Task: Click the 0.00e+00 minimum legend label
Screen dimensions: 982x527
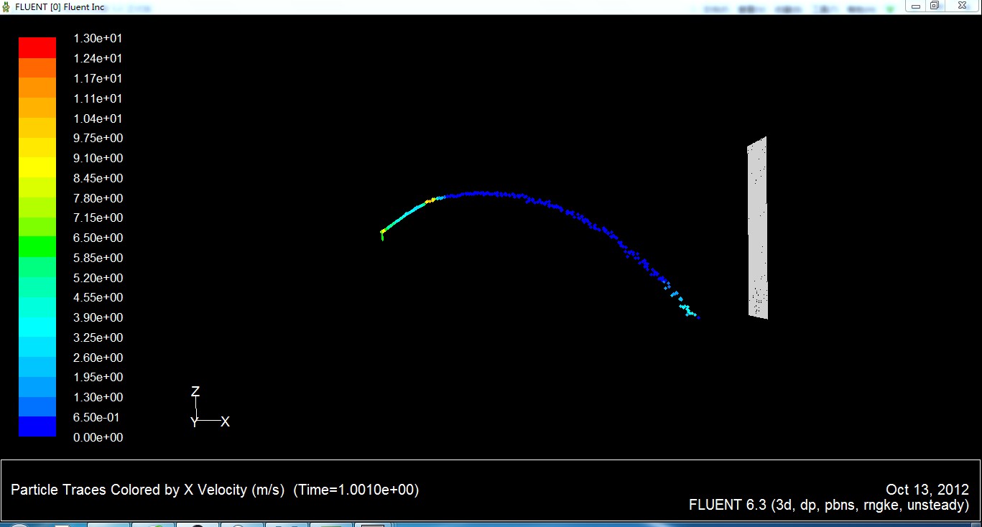Action: [98, 437]
